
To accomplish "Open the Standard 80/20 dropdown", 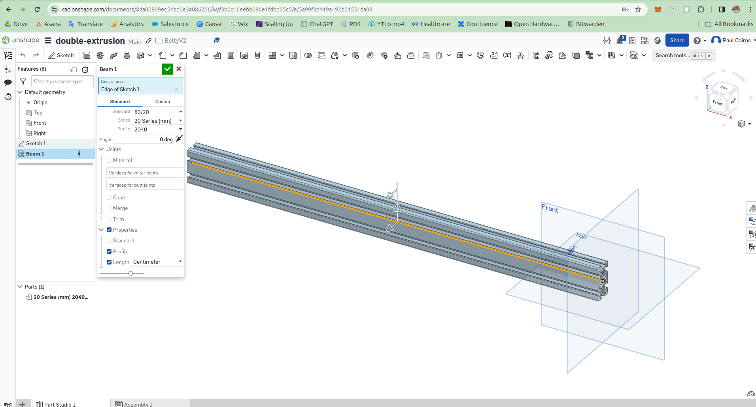I will point(158,112).
